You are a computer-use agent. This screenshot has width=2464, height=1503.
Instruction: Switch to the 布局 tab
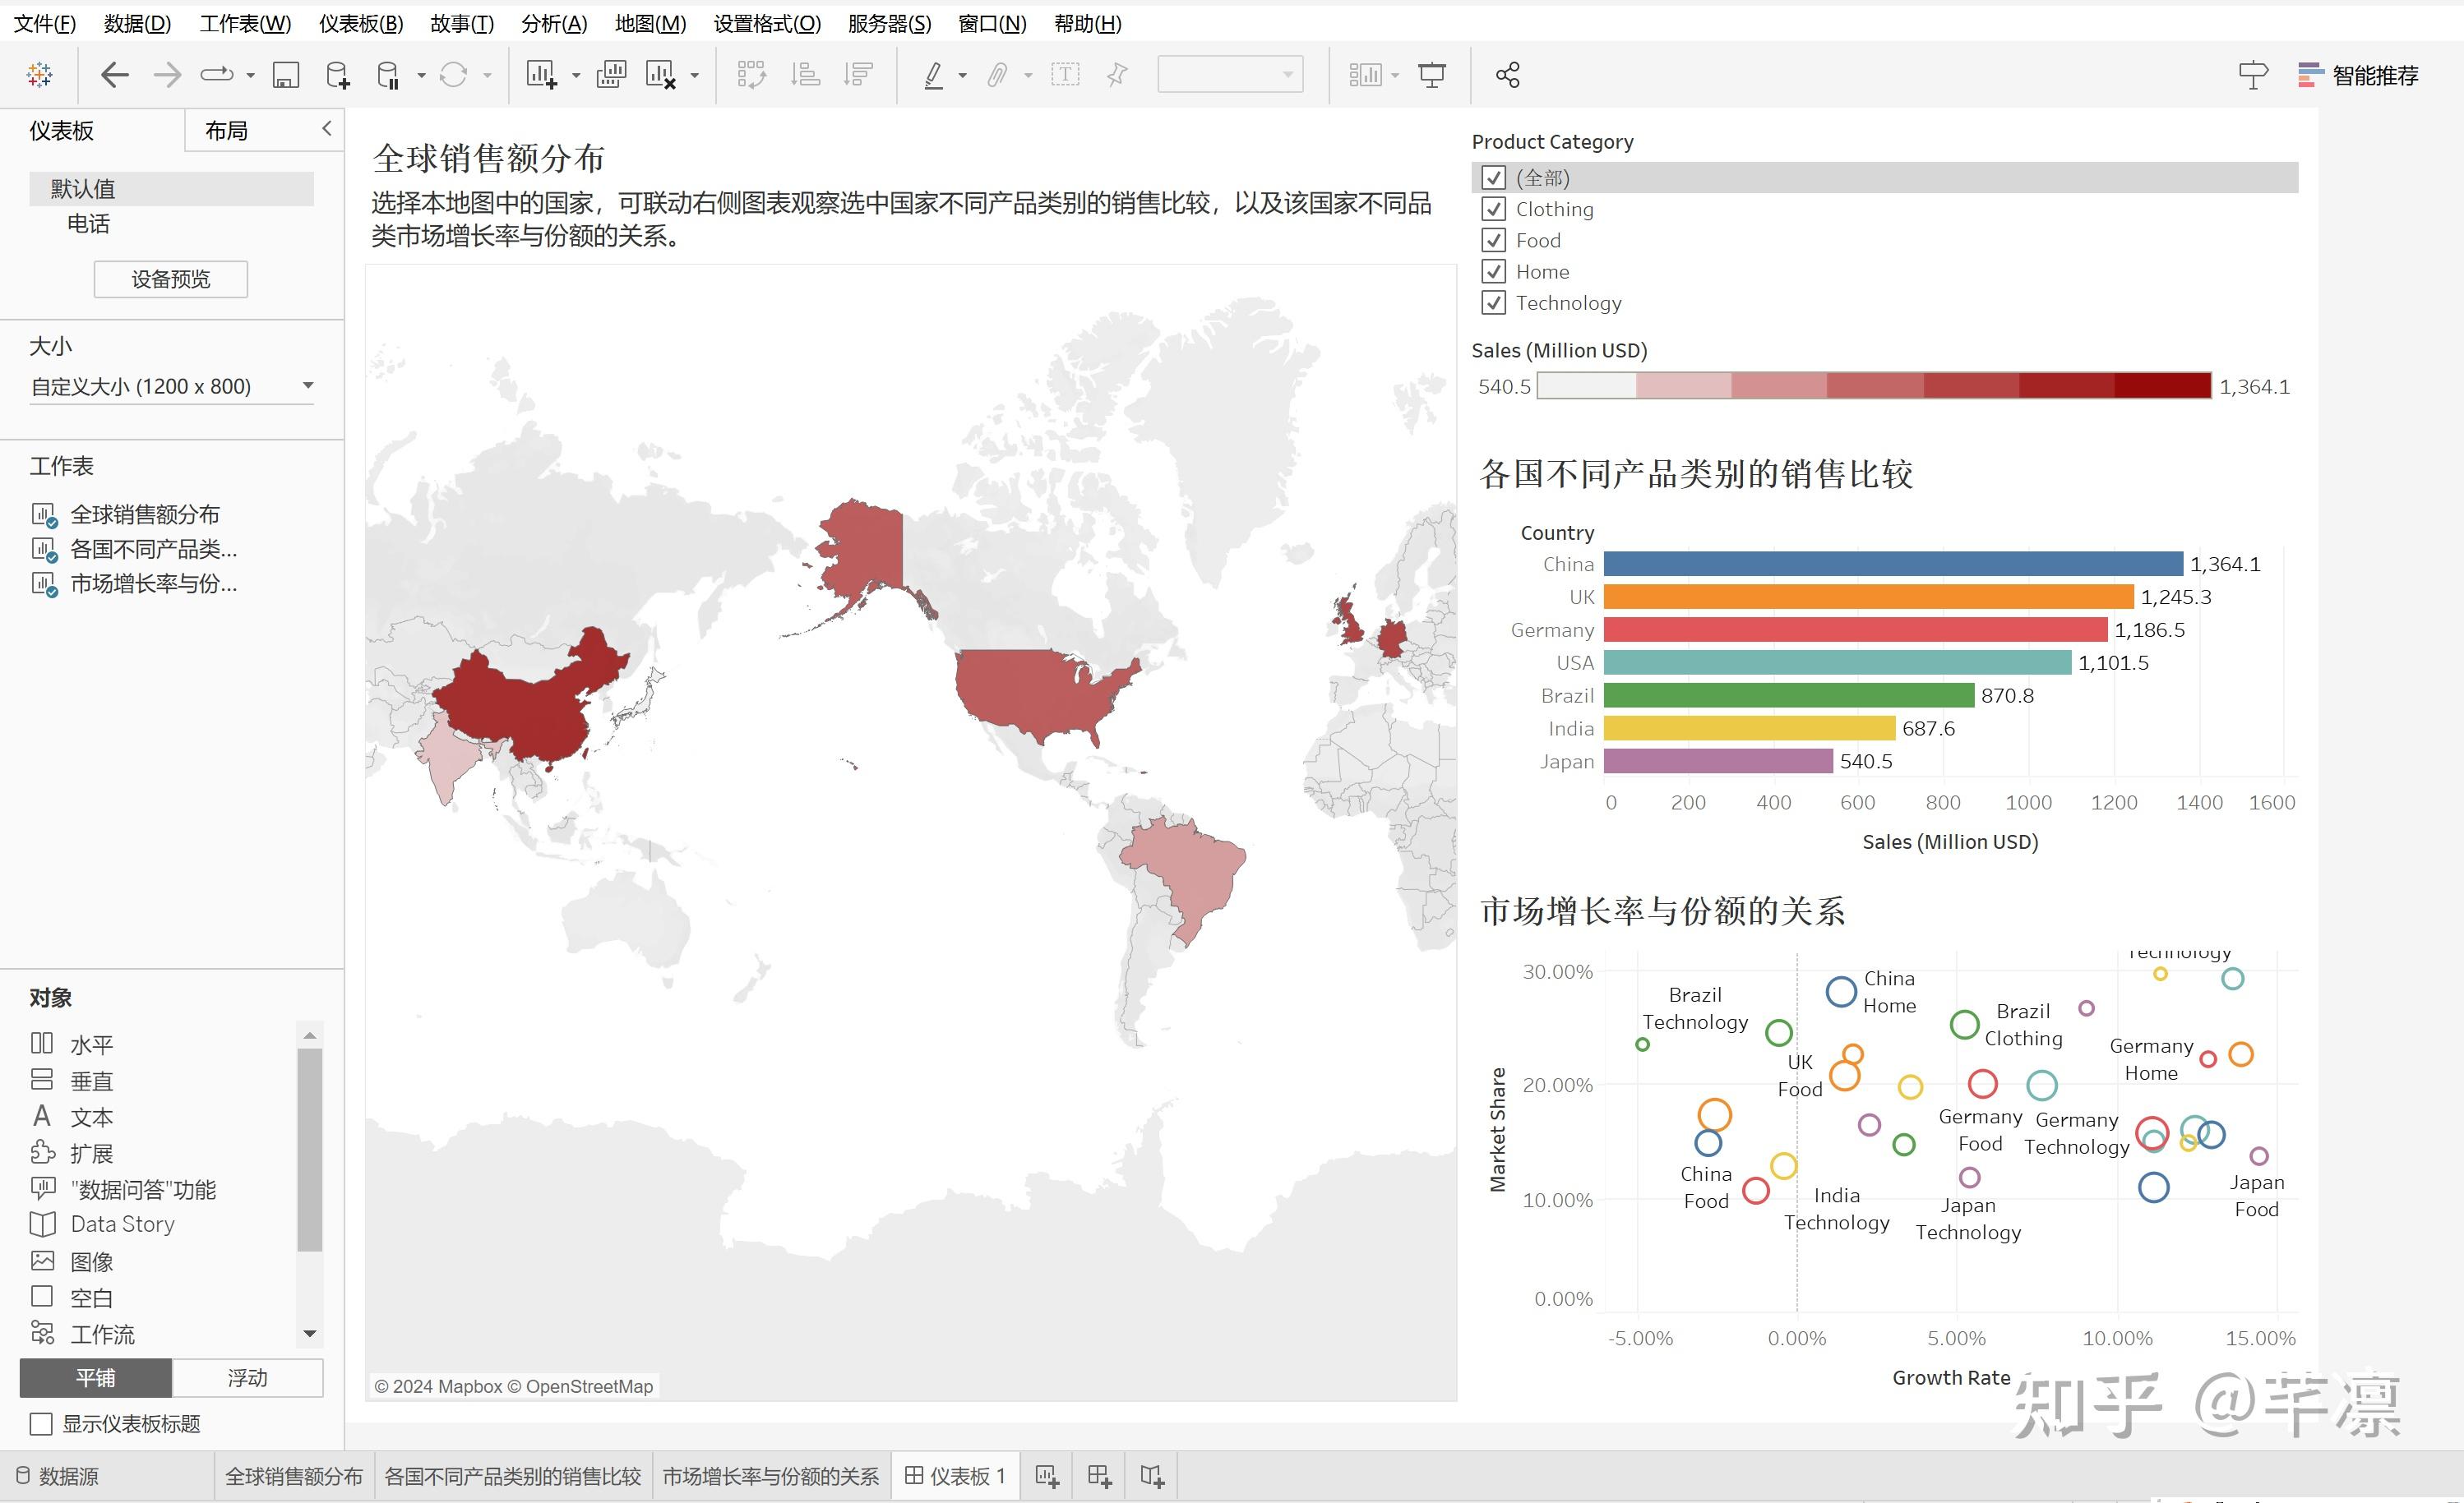click(226, 130)
